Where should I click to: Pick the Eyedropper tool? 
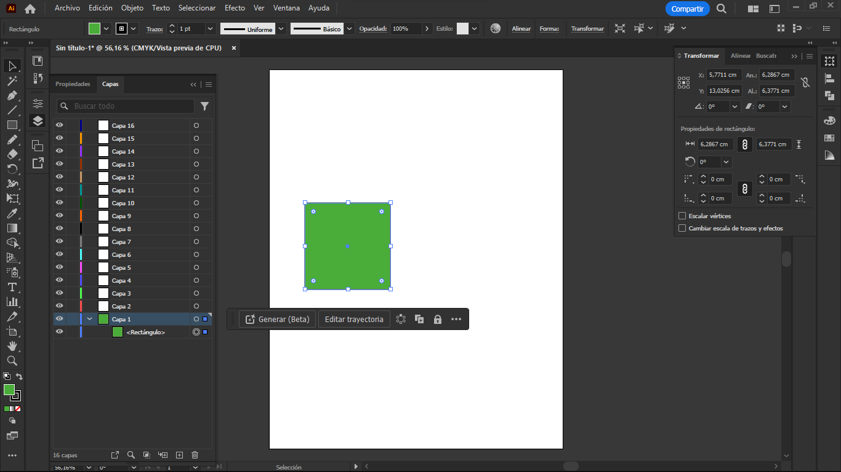(12, 214)
